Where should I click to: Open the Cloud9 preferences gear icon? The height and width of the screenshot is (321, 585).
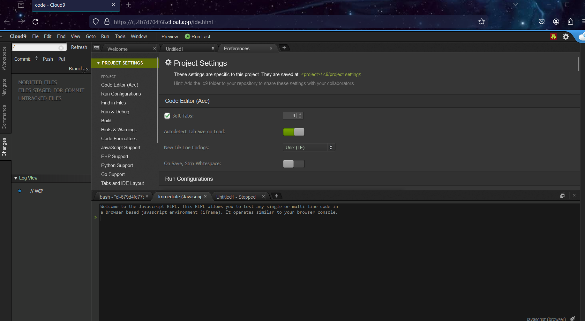pyautogui.click(x=566, y=37)
